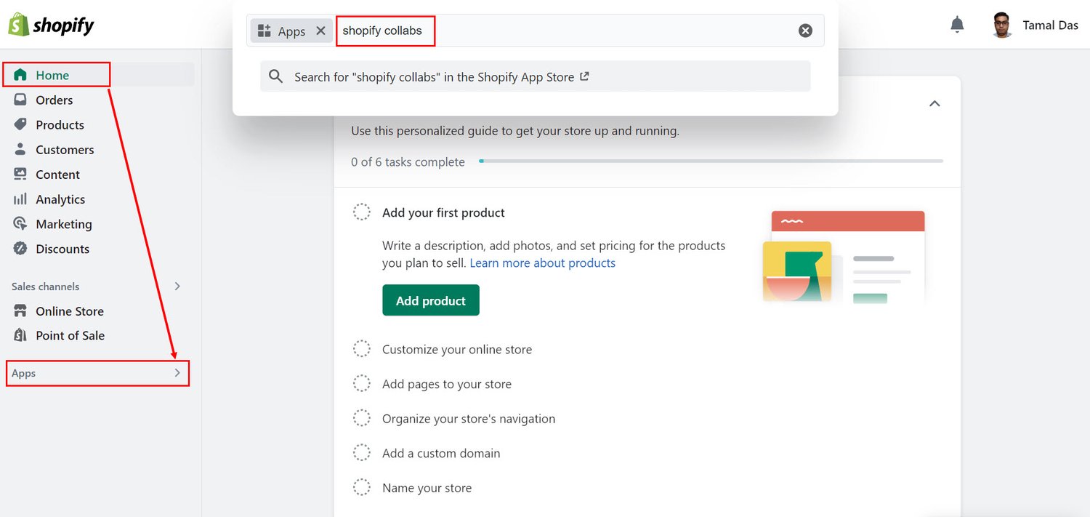Click the Apps grid icon in the search filter
1090x517 pixels.
[x=265, y=31]
